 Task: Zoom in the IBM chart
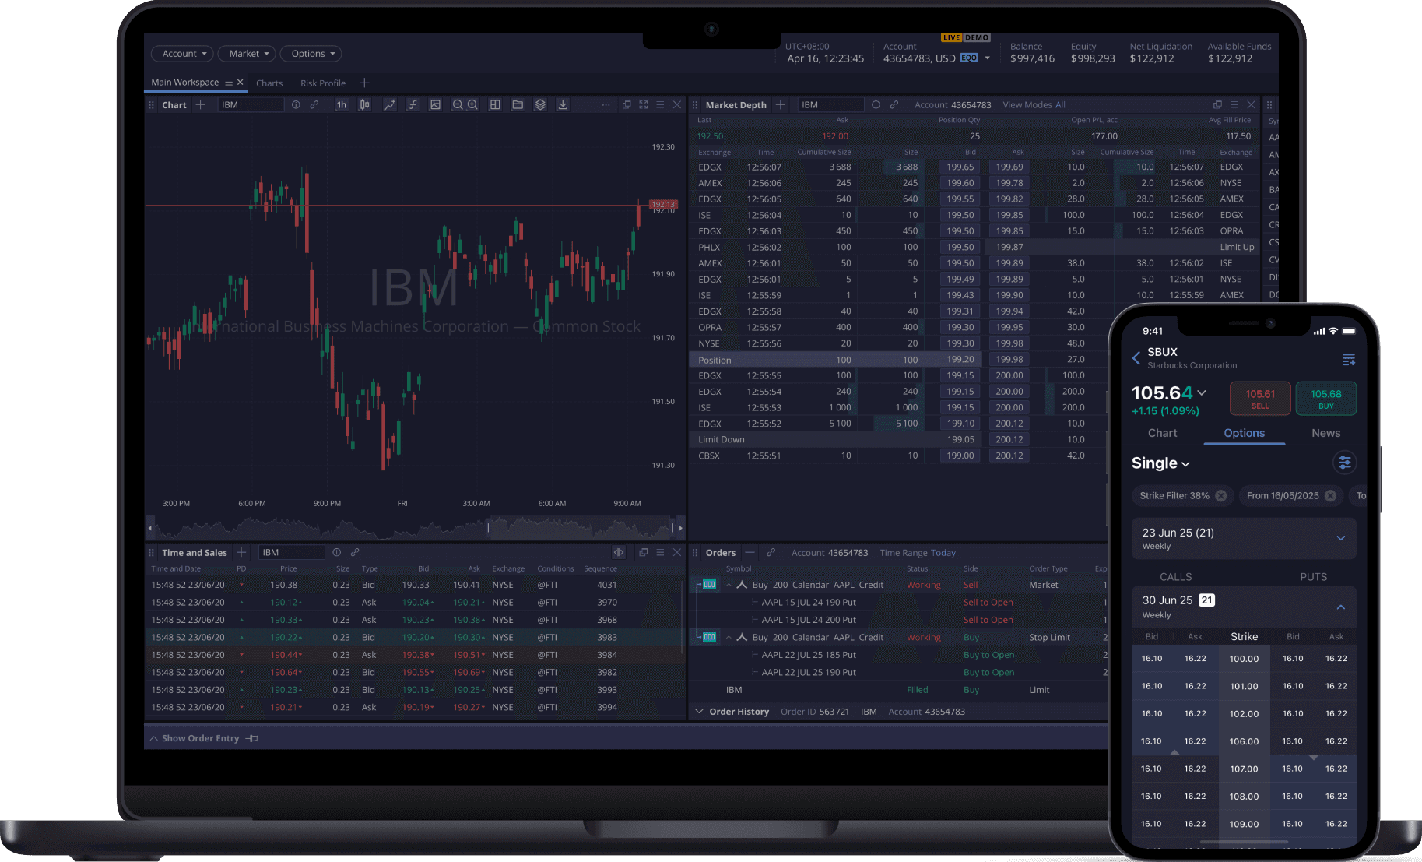[472, 104]
